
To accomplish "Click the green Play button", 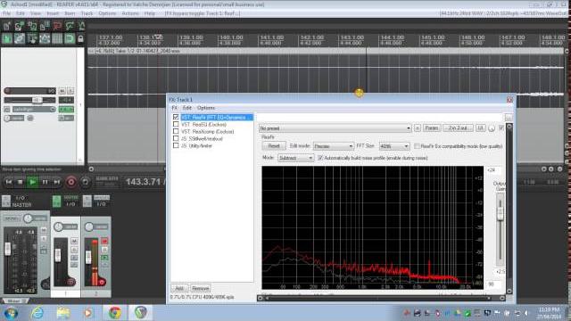I will click(32, 182).
